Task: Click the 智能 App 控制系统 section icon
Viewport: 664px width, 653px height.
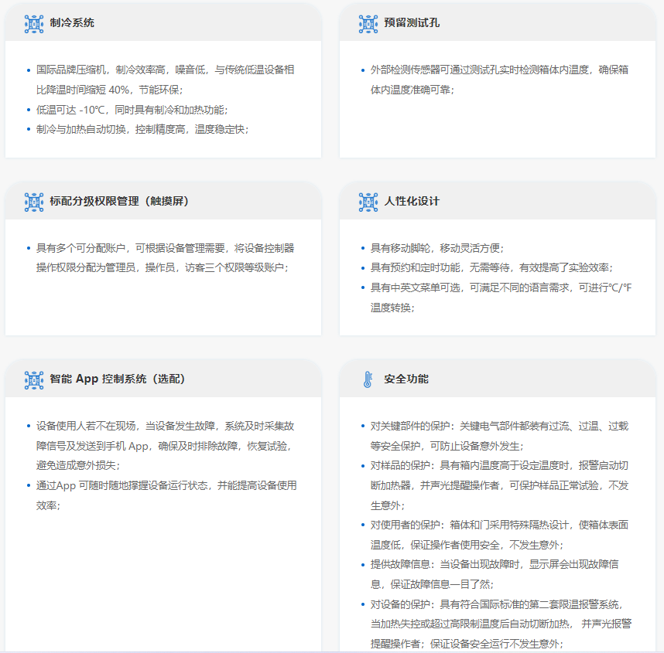Action: pyautogui.click(x=33, y=379)
